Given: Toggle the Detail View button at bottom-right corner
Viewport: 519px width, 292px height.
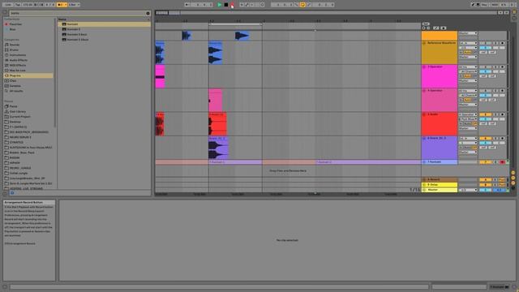Looking at the screenshot, I should (x=514, y=287).
